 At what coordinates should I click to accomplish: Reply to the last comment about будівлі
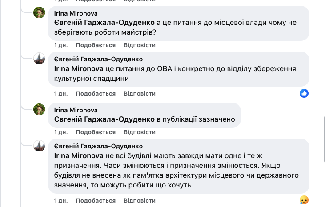[140, 200]
